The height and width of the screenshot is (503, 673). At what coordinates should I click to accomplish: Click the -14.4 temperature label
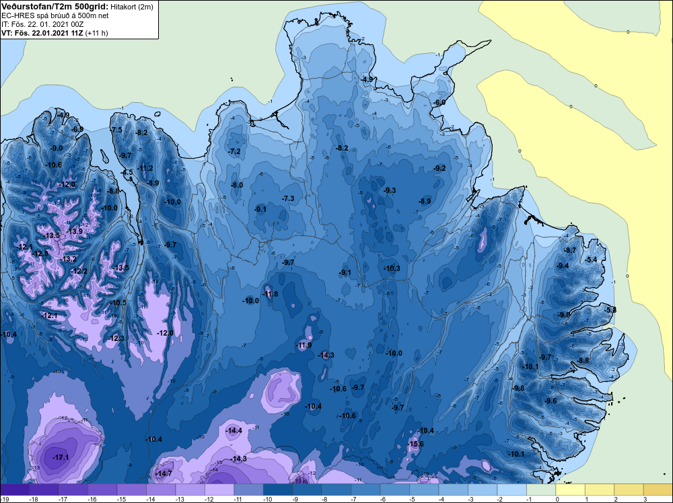[x=234, y=430]
